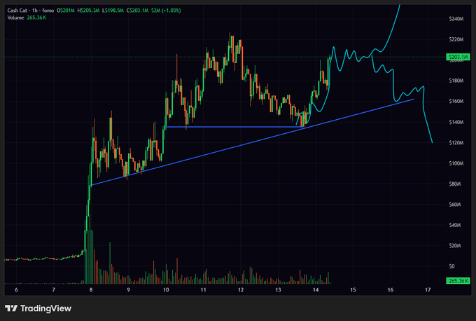The height and width of the screenshot is (321, 476).
Task: Click date label 12 on time axis
Action: coord(241,289)
